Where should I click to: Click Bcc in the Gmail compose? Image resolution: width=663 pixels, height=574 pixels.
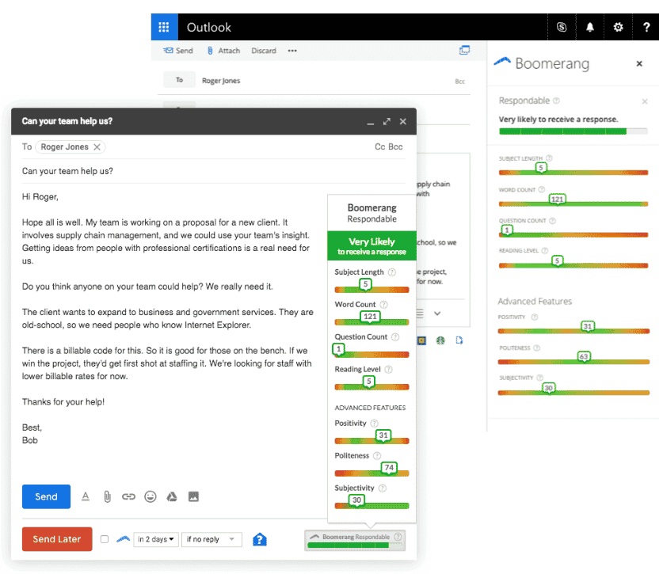(395, 146)
